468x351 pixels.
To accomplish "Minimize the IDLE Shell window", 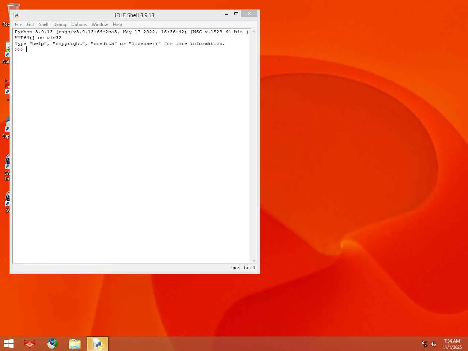I will tap(226, 14).
